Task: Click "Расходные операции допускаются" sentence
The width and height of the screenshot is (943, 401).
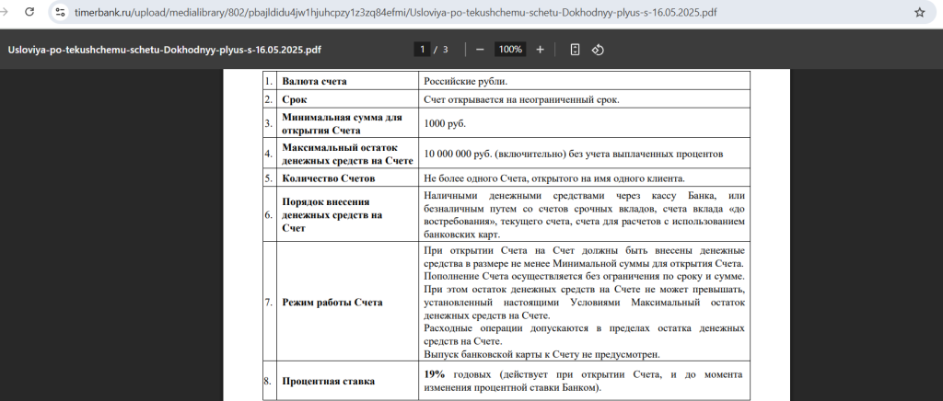Action: pyautogui.click(x=584, y=335)
